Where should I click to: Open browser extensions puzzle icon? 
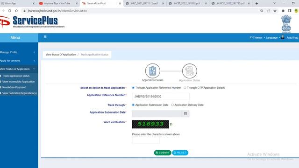[x=283, y=11]
